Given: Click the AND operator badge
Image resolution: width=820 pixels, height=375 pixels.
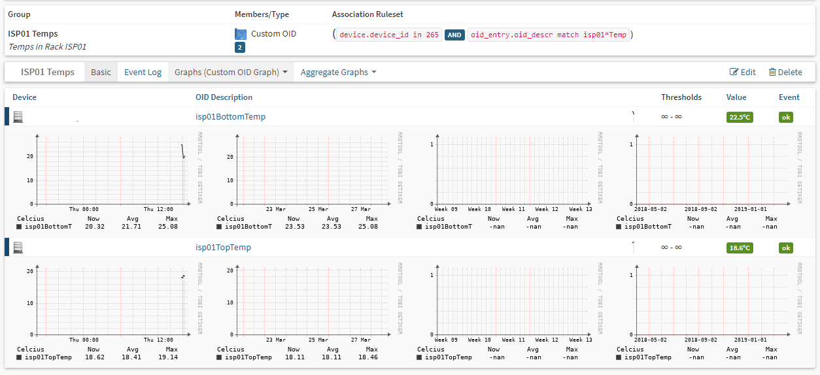Looking at the screenshot, I should click(454, 35).
